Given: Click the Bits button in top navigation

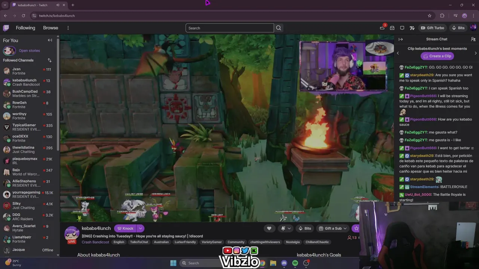Looking at the screenshot, I should click(458, 28).
